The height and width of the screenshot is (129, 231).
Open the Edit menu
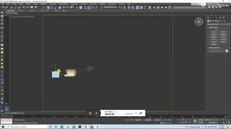[8, 4]
